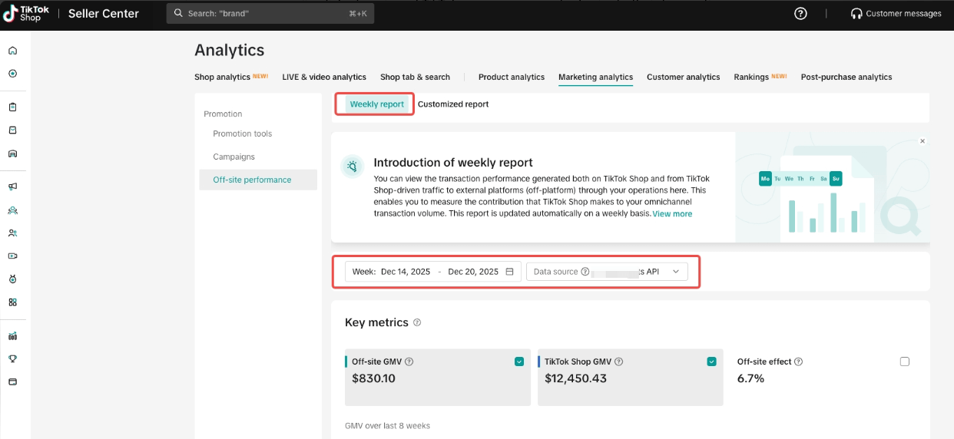Image resolution: width=954 pixels, height=439 pixels.
Task: Open the apps grid icon in sidebar
Action: [x=12, y=302]
